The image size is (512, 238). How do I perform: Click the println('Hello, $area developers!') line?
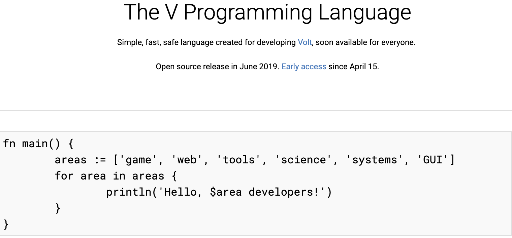[x=219, y=192]
